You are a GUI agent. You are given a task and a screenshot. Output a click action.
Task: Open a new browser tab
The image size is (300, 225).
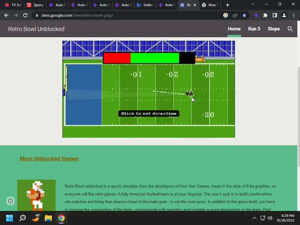pyautogui.click(x=227, y=5)
